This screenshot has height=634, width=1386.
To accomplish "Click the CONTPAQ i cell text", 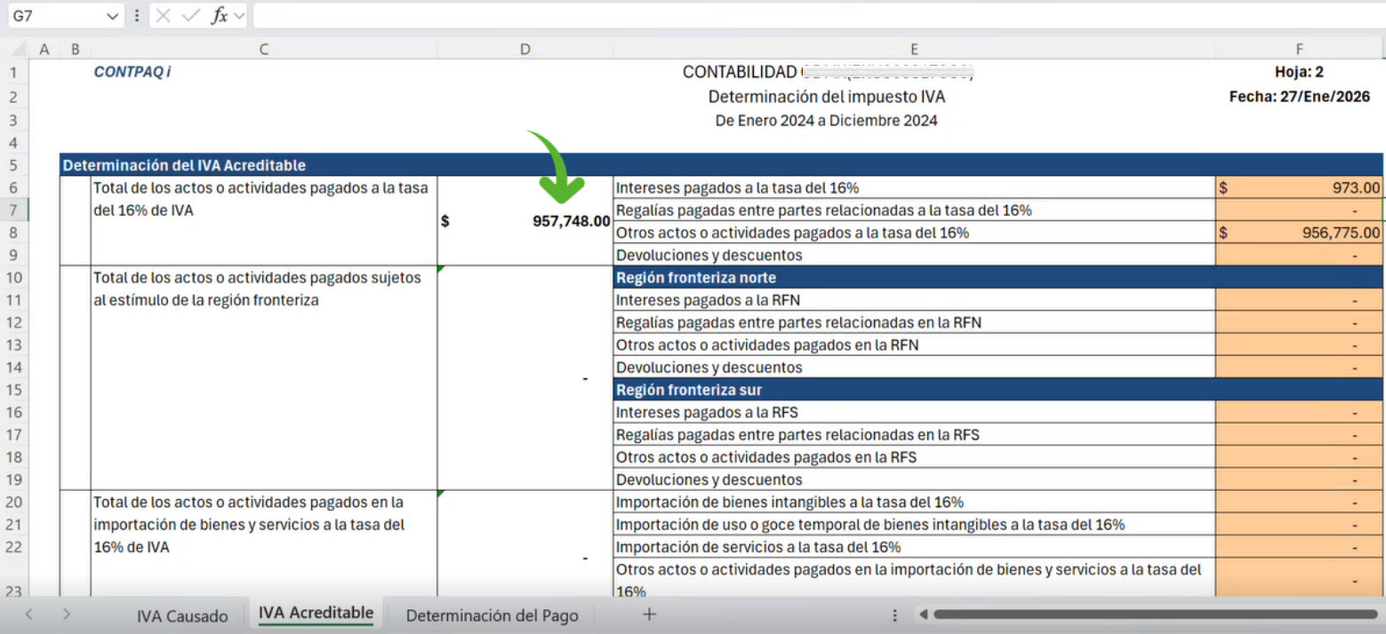I will [132, 73].
